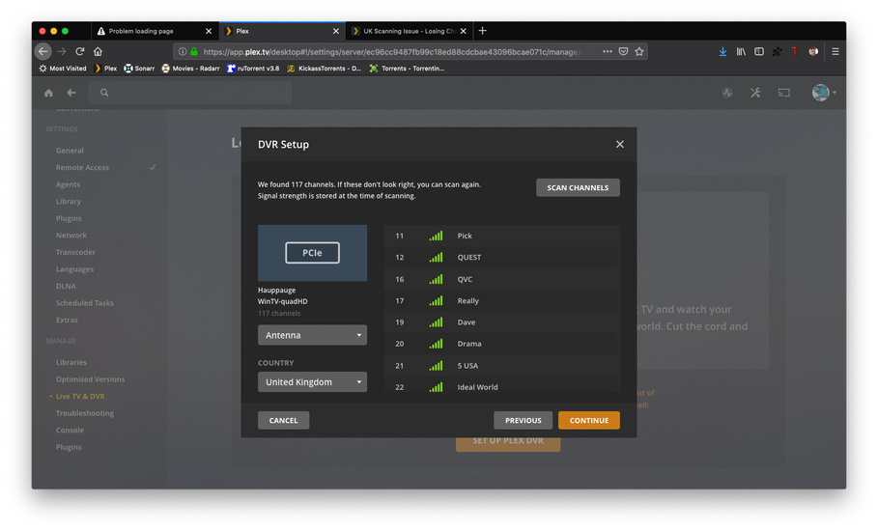878x531 pixels.
Task: Click the Plex search field
Action: coord(190,93)
